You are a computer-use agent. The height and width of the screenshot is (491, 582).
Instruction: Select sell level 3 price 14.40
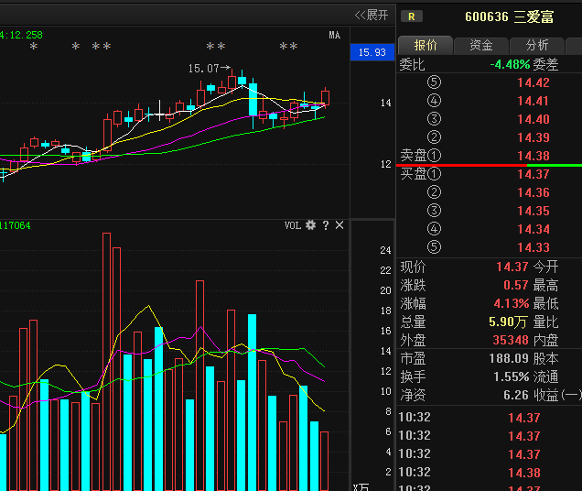click(533, 119)
